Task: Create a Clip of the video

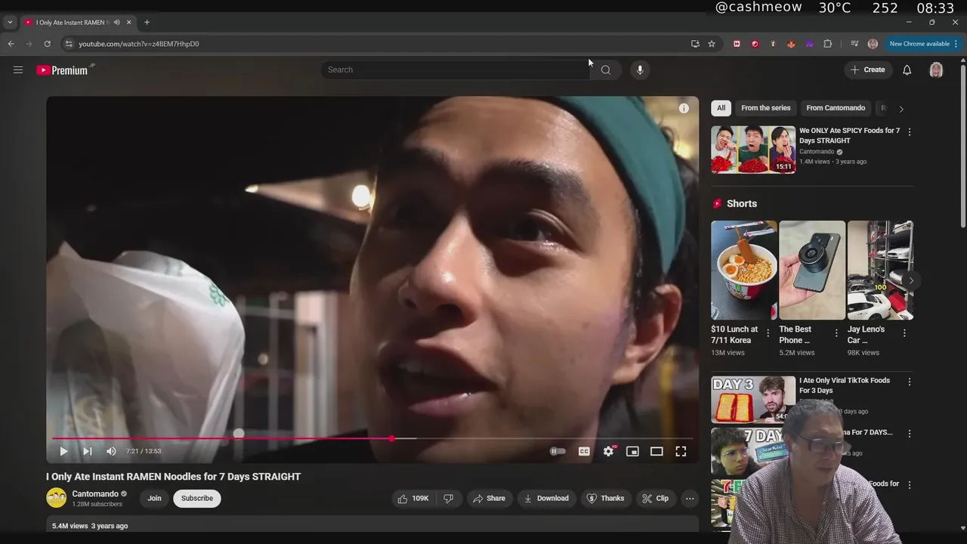Action: [x=655, y=498]
